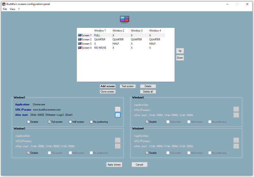Screen dimensions: 254x177
Task: Click the Delete button
Action: [x=148, y=86]
